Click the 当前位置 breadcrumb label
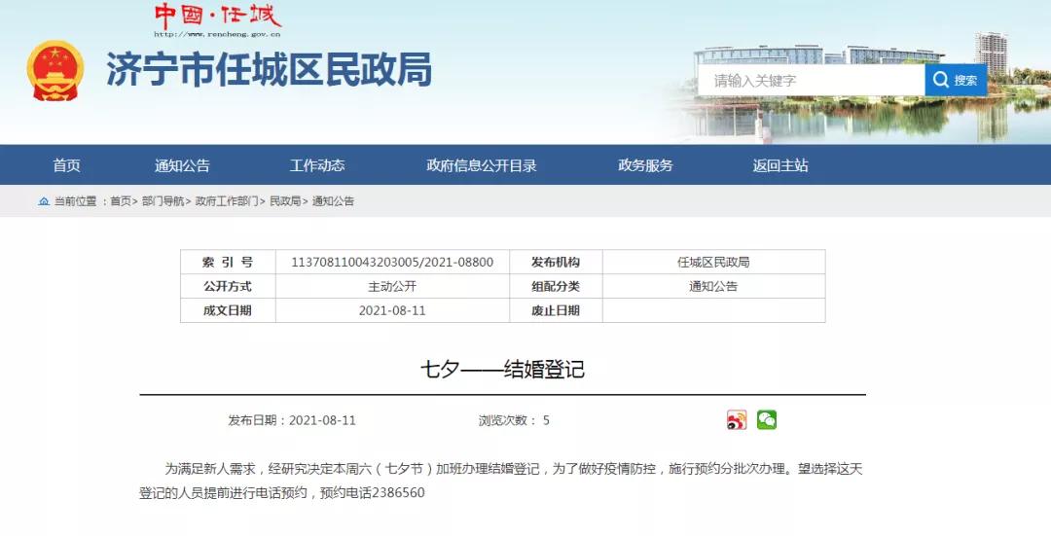Viewport: 1051px width, 536px height. (75, 201)
